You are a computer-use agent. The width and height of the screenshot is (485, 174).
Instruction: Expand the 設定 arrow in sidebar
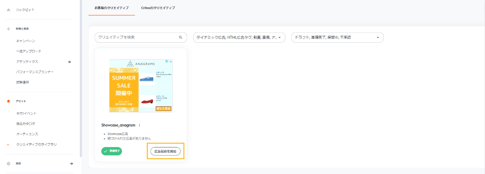coord(71,164)
